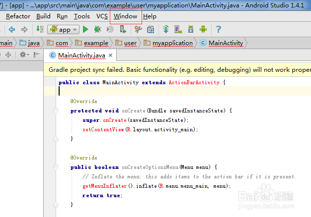Open the Refactor menu
The image size is (311, 217).
[x=18, y=16]
